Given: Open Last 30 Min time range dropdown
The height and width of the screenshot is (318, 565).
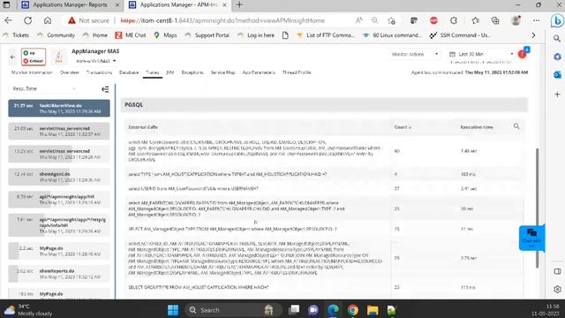Looking at the screenshot, I should [481, 54].
